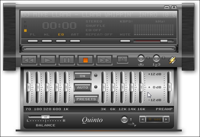Click the orange Stop button
Screen dimensions: 200x137
point(86,60)
